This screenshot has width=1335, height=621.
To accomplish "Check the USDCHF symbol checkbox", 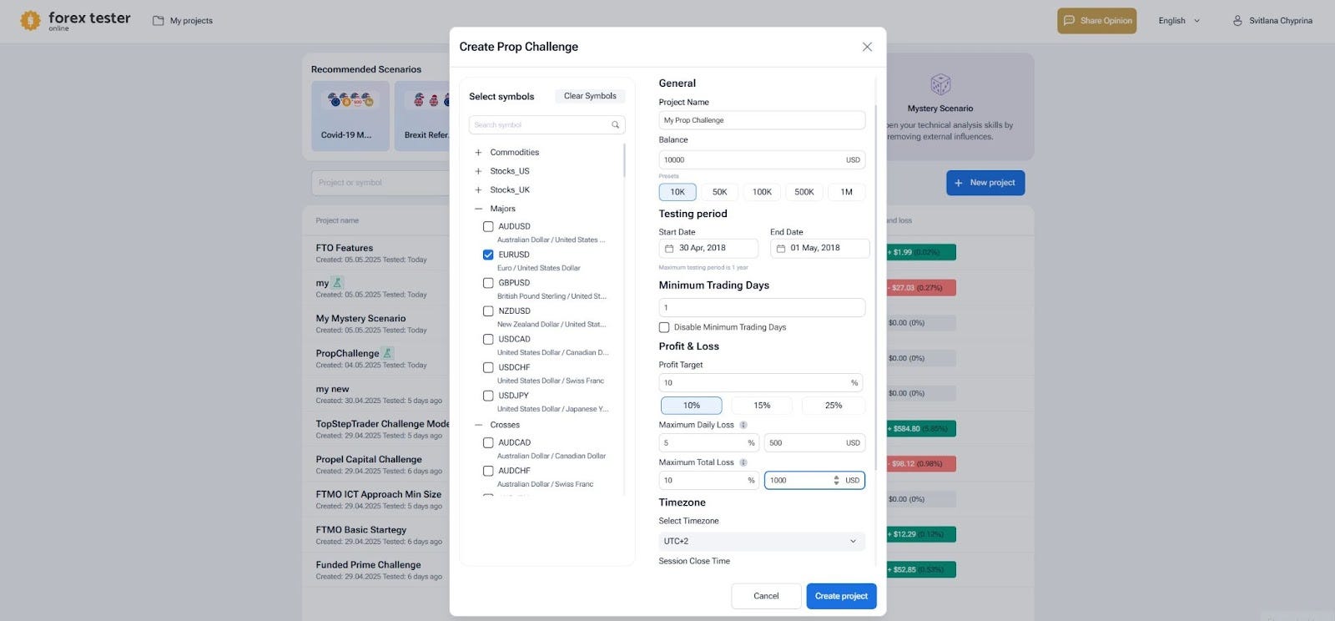I will (488, 368).
